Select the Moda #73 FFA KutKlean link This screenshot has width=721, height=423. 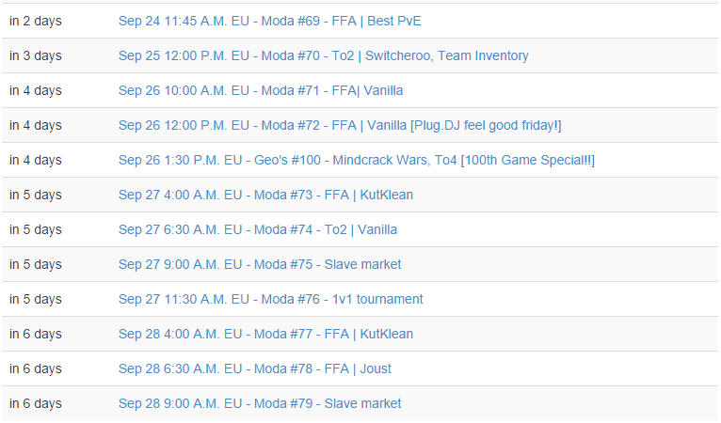265,196
